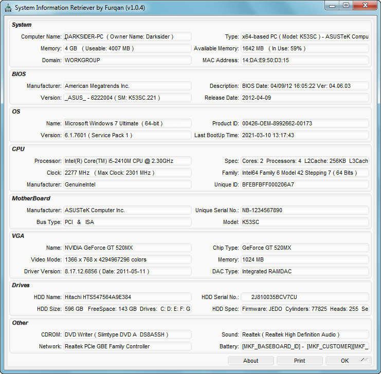Click the Computer Name field DARKSIDER-PC
The height and width of the screenshot is (374, 381).
(x=128, y=36)
